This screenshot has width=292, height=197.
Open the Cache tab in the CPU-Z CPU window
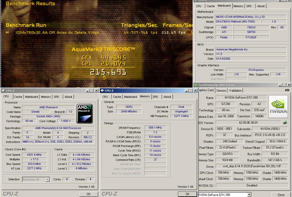coord(18,97)
